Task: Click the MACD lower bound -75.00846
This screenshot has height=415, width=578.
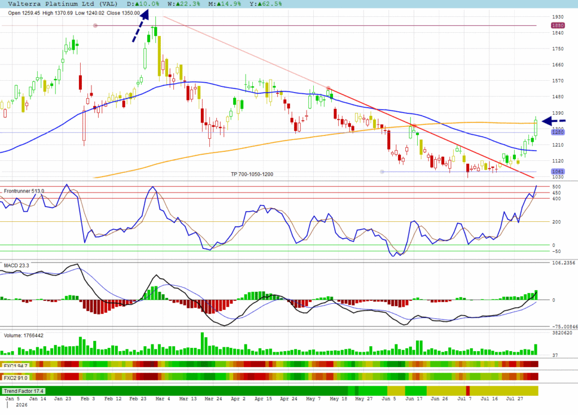Action: click(x=564, y=326)
